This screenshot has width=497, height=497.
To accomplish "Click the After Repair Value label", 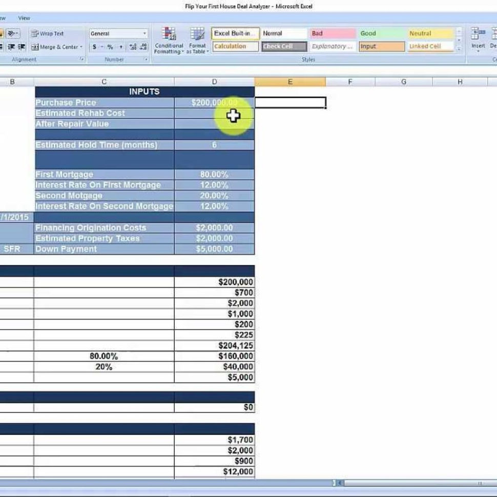I will click(72, 124).
